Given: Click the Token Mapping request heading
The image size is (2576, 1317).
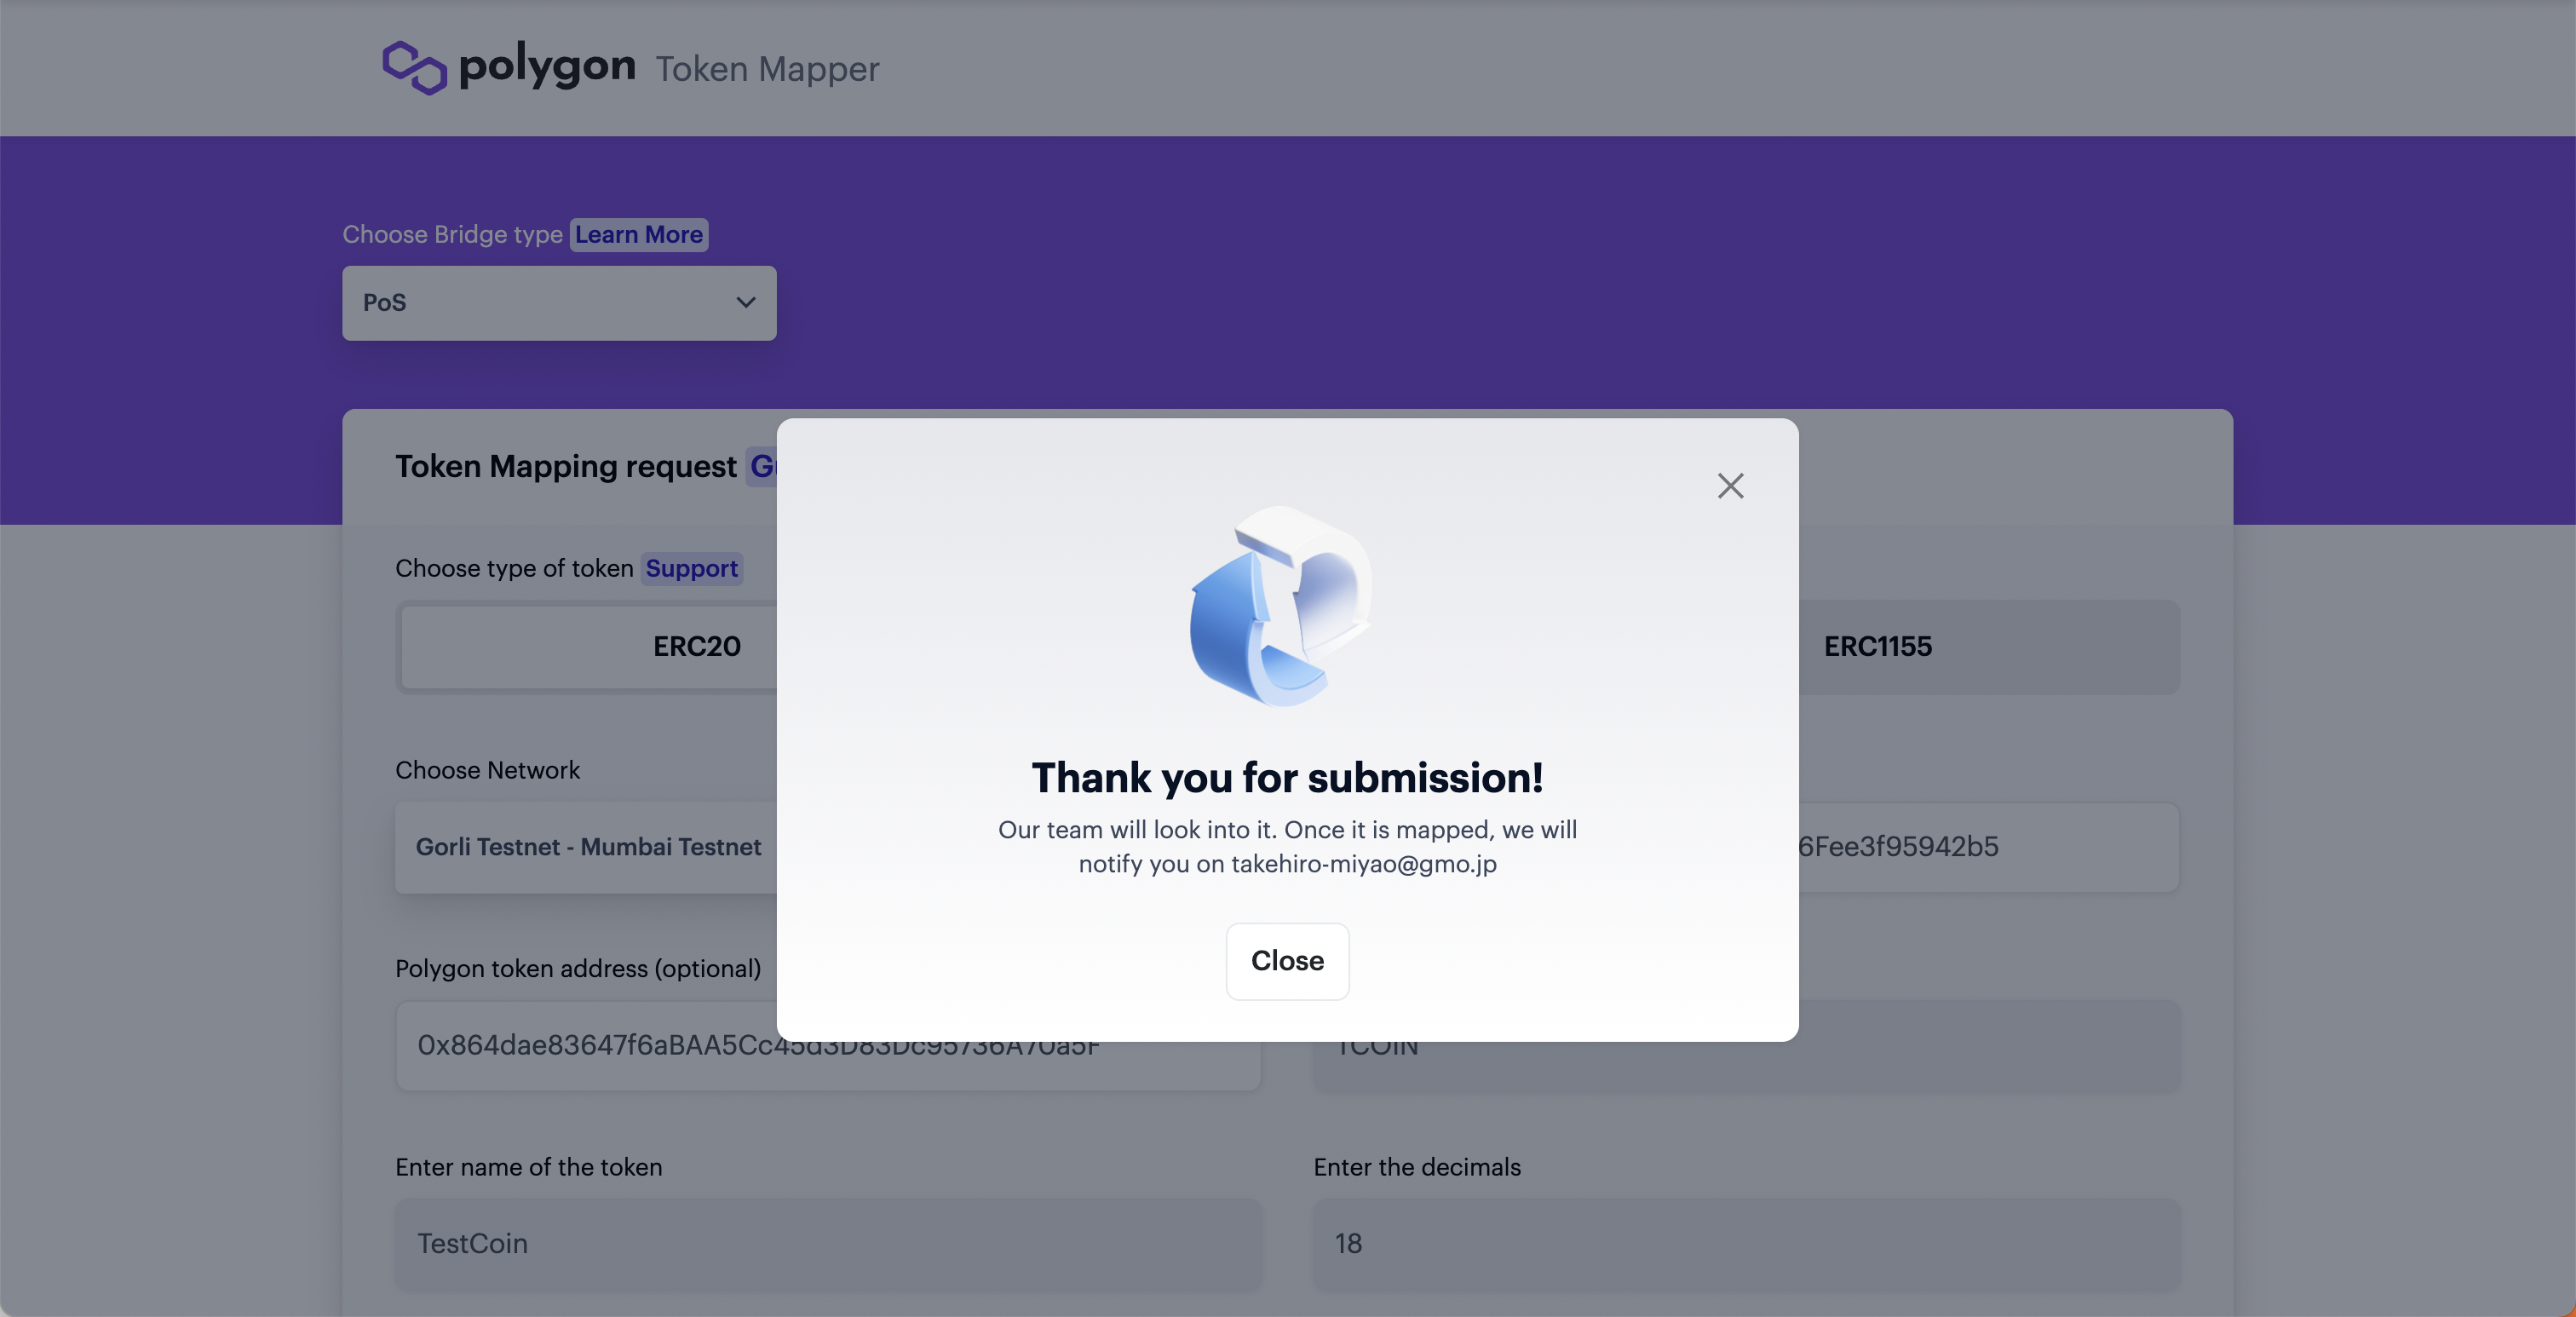Looking at the screenshot, I should (566, 466).
